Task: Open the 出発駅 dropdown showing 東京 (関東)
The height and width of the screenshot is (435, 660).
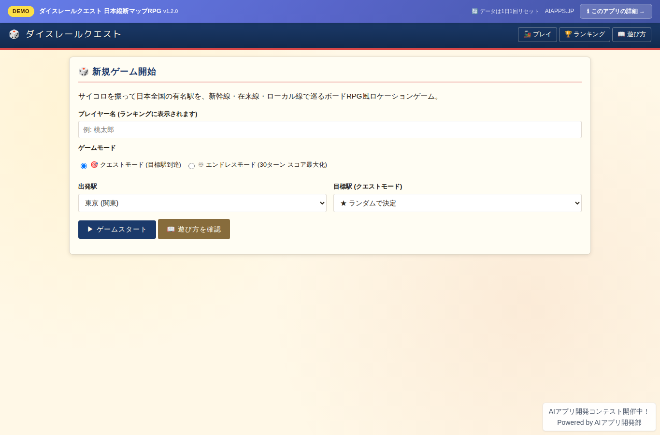Action: [x=202, y=203]
